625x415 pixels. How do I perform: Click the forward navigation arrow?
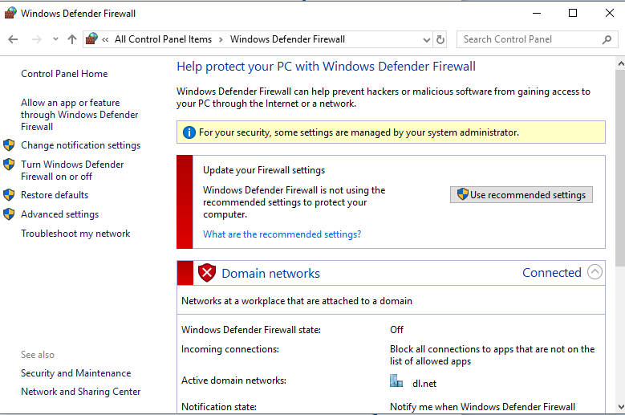[x=36, y=39]
